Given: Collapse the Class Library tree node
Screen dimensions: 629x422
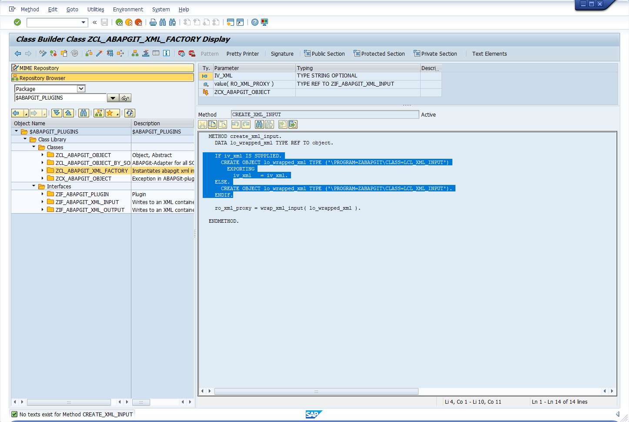Looking at the screenshot, I should [25, 139].
